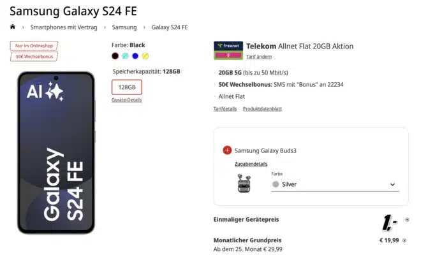Select the mint color option

(125, 55)
